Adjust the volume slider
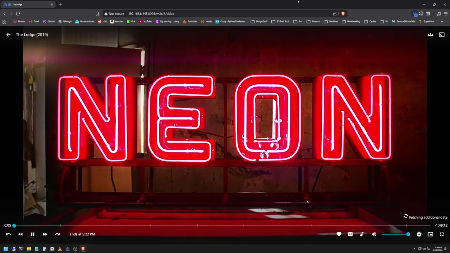 click(x=396, y=234)
